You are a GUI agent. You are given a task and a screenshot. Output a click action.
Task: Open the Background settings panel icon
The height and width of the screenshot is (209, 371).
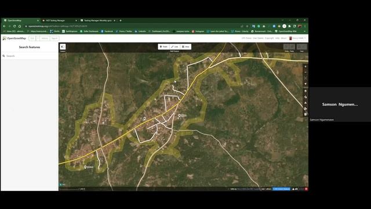tap(305, 91)
